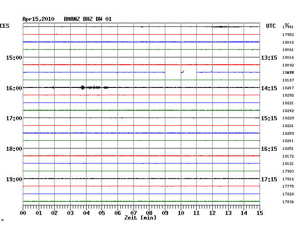Viewport: 296px width, 225px height.
Task: Select the 03 minute axis tick label
Action: point(70,213)
